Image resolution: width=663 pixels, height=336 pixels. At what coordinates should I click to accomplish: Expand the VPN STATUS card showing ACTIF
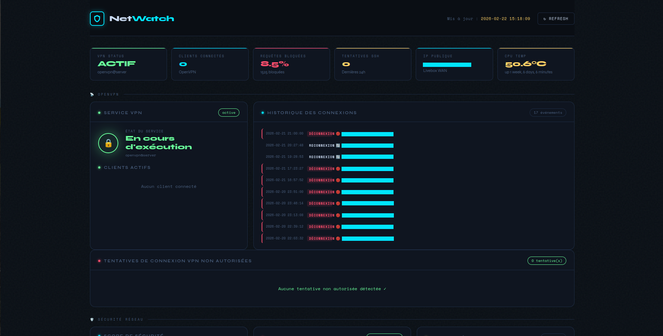[128, 64]
